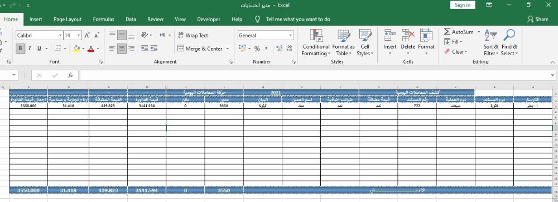Click the Borders icon
The height and width of the screenshot is (202, 558).
[57, 49]
